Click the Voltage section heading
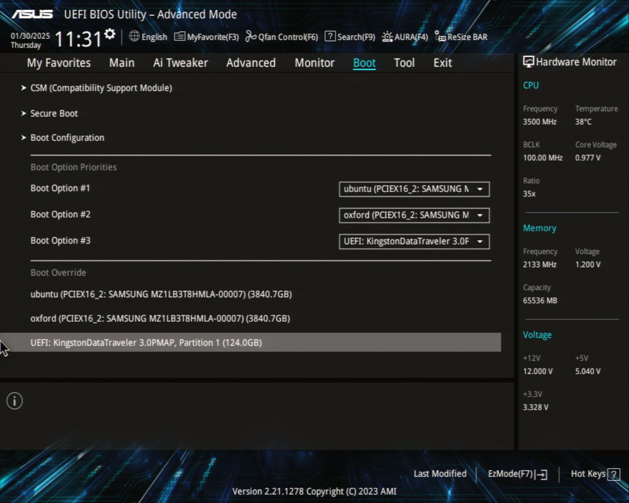Viewport: 629px width, 503px height. [x=537, y=335]
